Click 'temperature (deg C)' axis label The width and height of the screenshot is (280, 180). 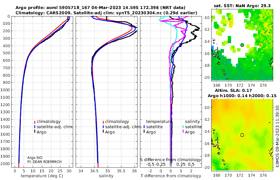click(x=42, y=176)
